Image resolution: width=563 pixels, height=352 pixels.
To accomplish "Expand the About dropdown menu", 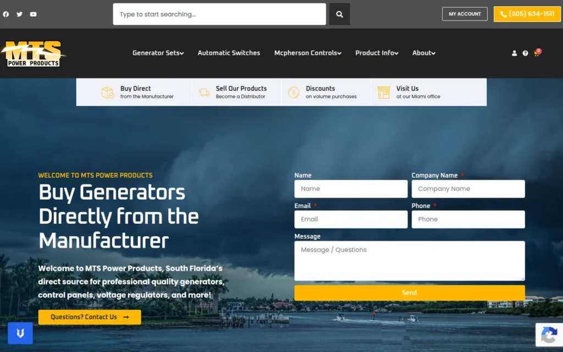I will tap(424, 53).
